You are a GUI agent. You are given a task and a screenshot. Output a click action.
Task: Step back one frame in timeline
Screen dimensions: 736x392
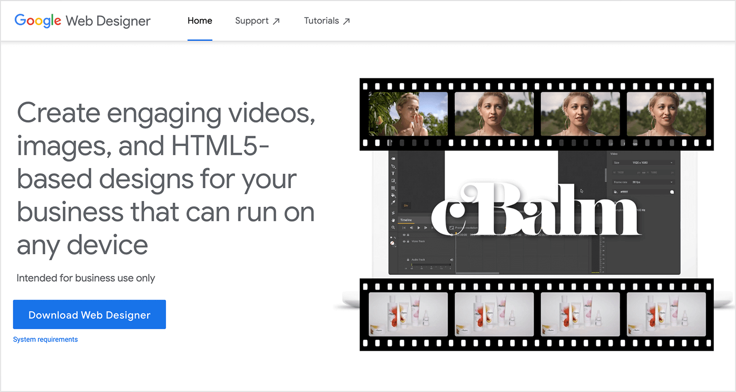(411, 227)
